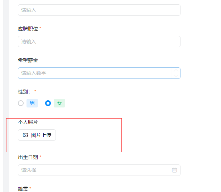Click the blue 男 tag label

32,103
